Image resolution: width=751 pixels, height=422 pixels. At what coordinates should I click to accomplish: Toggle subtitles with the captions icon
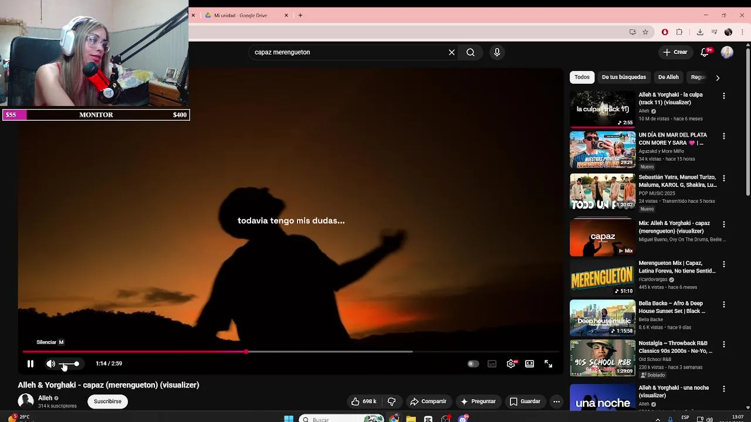pos(492,364)
